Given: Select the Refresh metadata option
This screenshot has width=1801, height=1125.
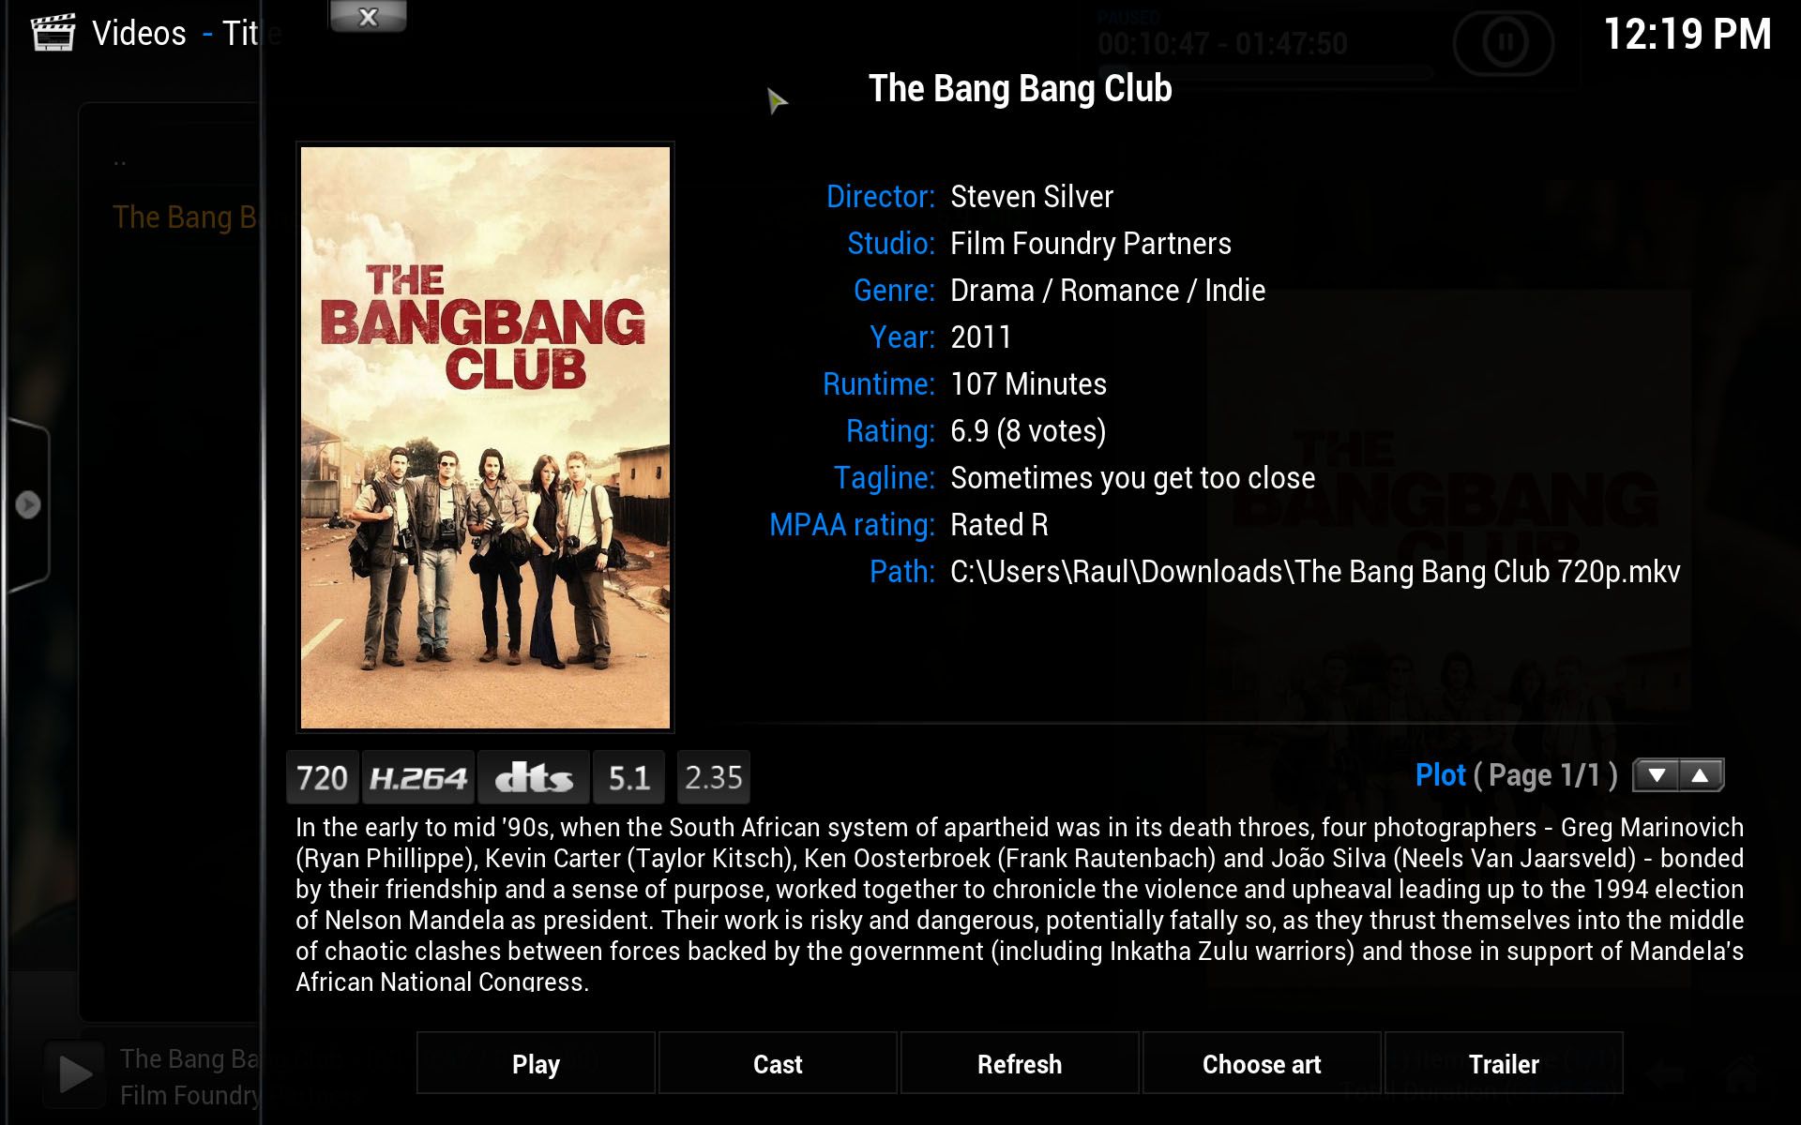Looking at the screenshot, I should tap(1019, 1064).
